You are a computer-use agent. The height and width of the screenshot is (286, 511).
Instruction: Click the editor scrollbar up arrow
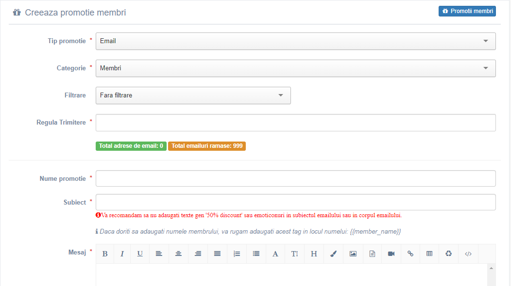(491, 268)
